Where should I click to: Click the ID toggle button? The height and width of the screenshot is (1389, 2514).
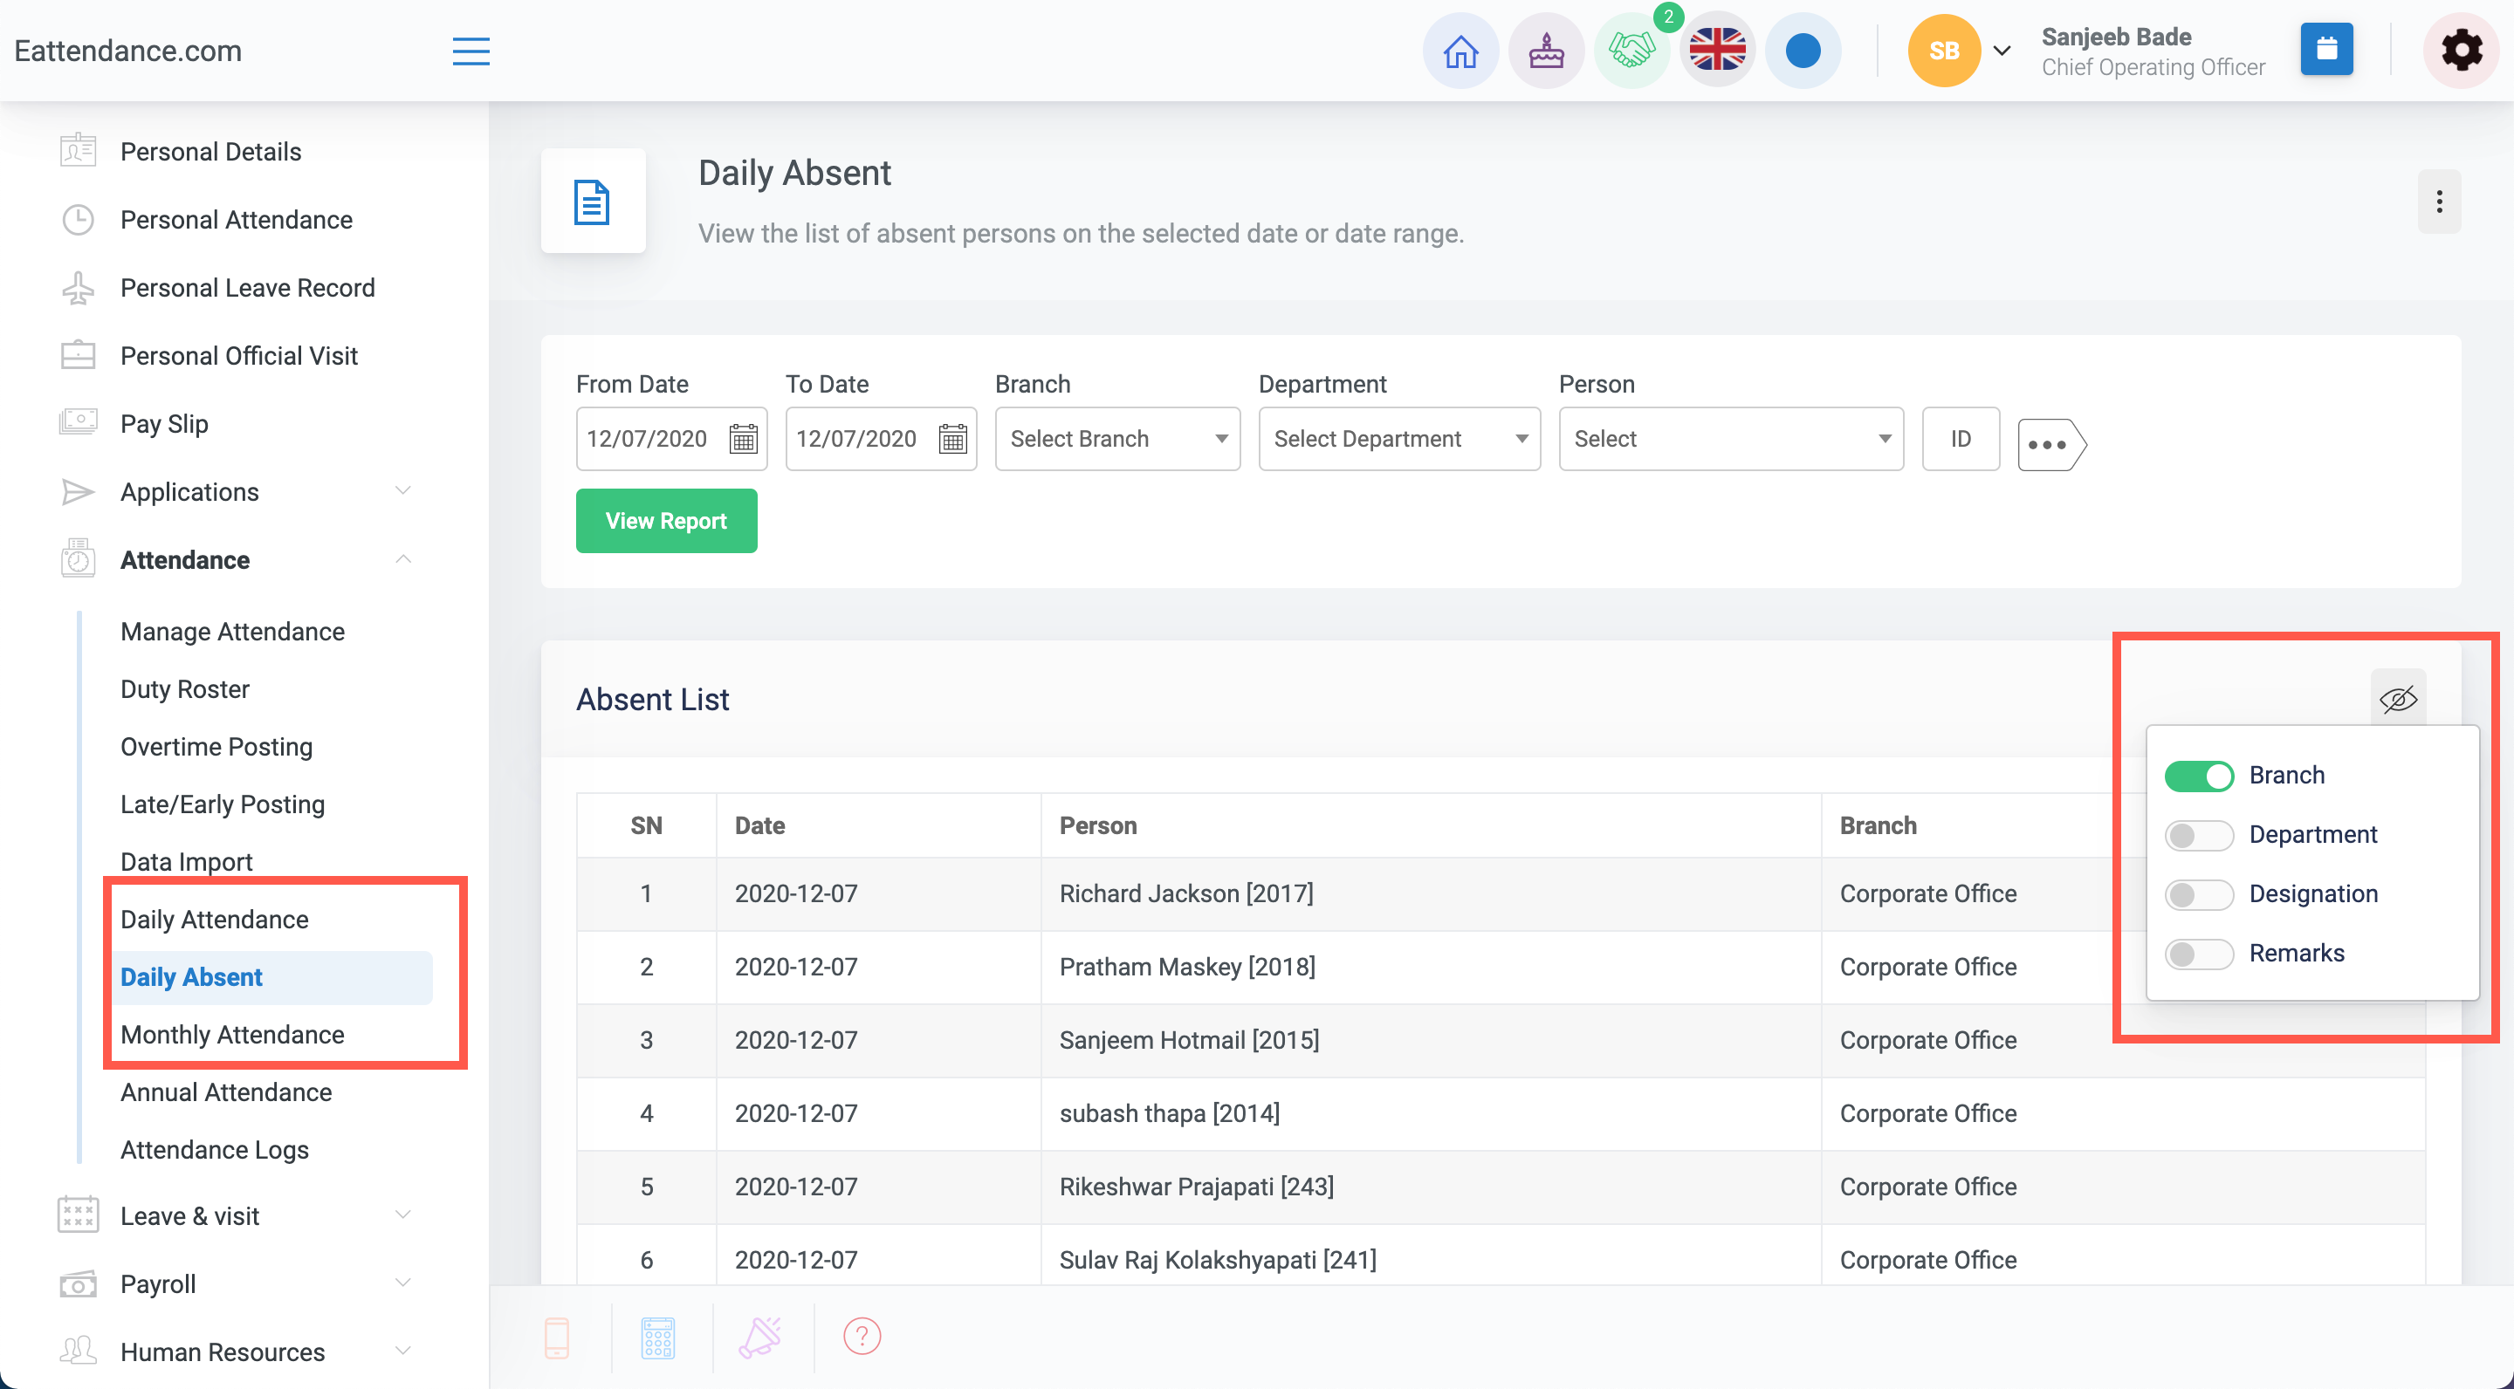click(x=1960, y=439)
